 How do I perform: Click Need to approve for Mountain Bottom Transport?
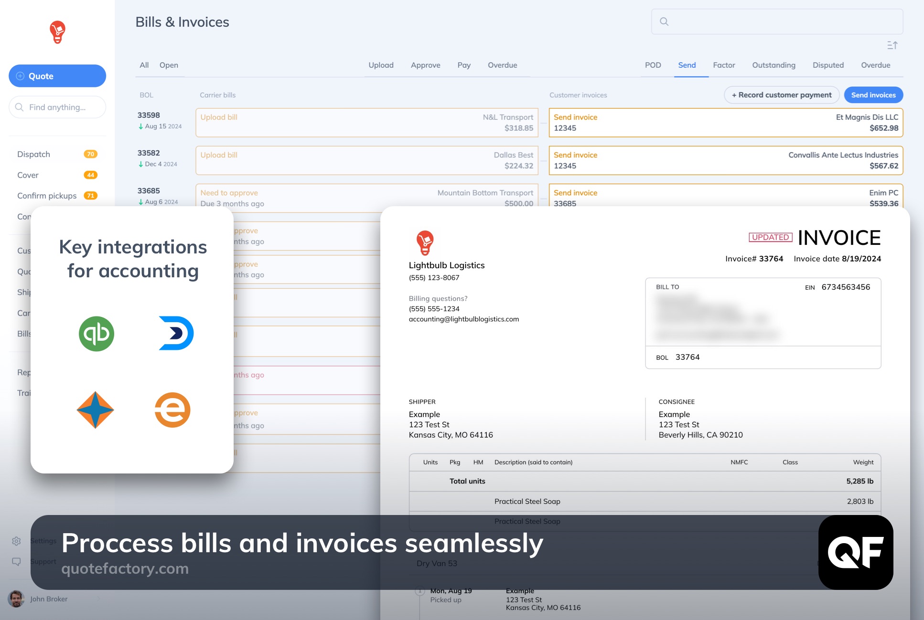(x=229, y=193)
